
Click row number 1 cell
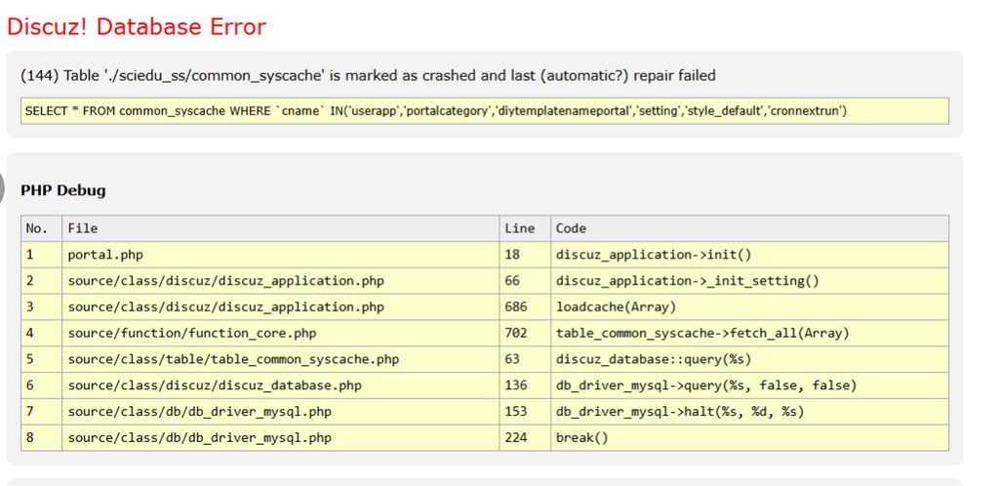[41, 255]
